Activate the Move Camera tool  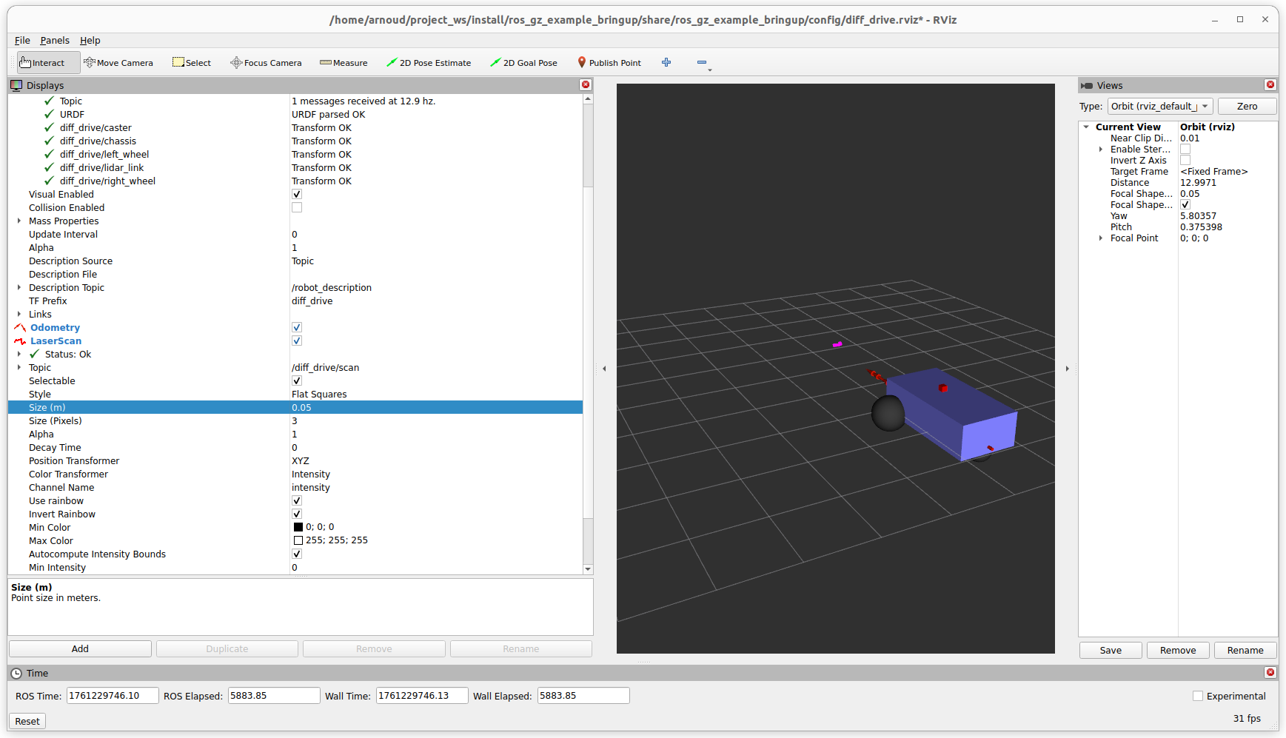point(118,63)
